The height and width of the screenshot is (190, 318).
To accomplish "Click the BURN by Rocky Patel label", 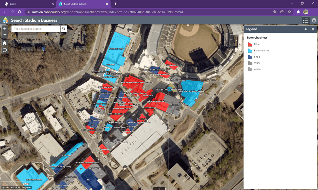I will coord(107,87).
